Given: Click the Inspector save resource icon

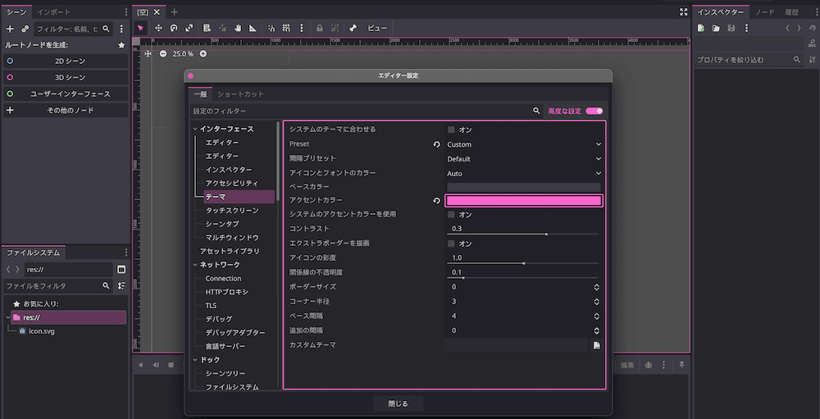Looking at the screenshot, I should click(x=731, y=28).
